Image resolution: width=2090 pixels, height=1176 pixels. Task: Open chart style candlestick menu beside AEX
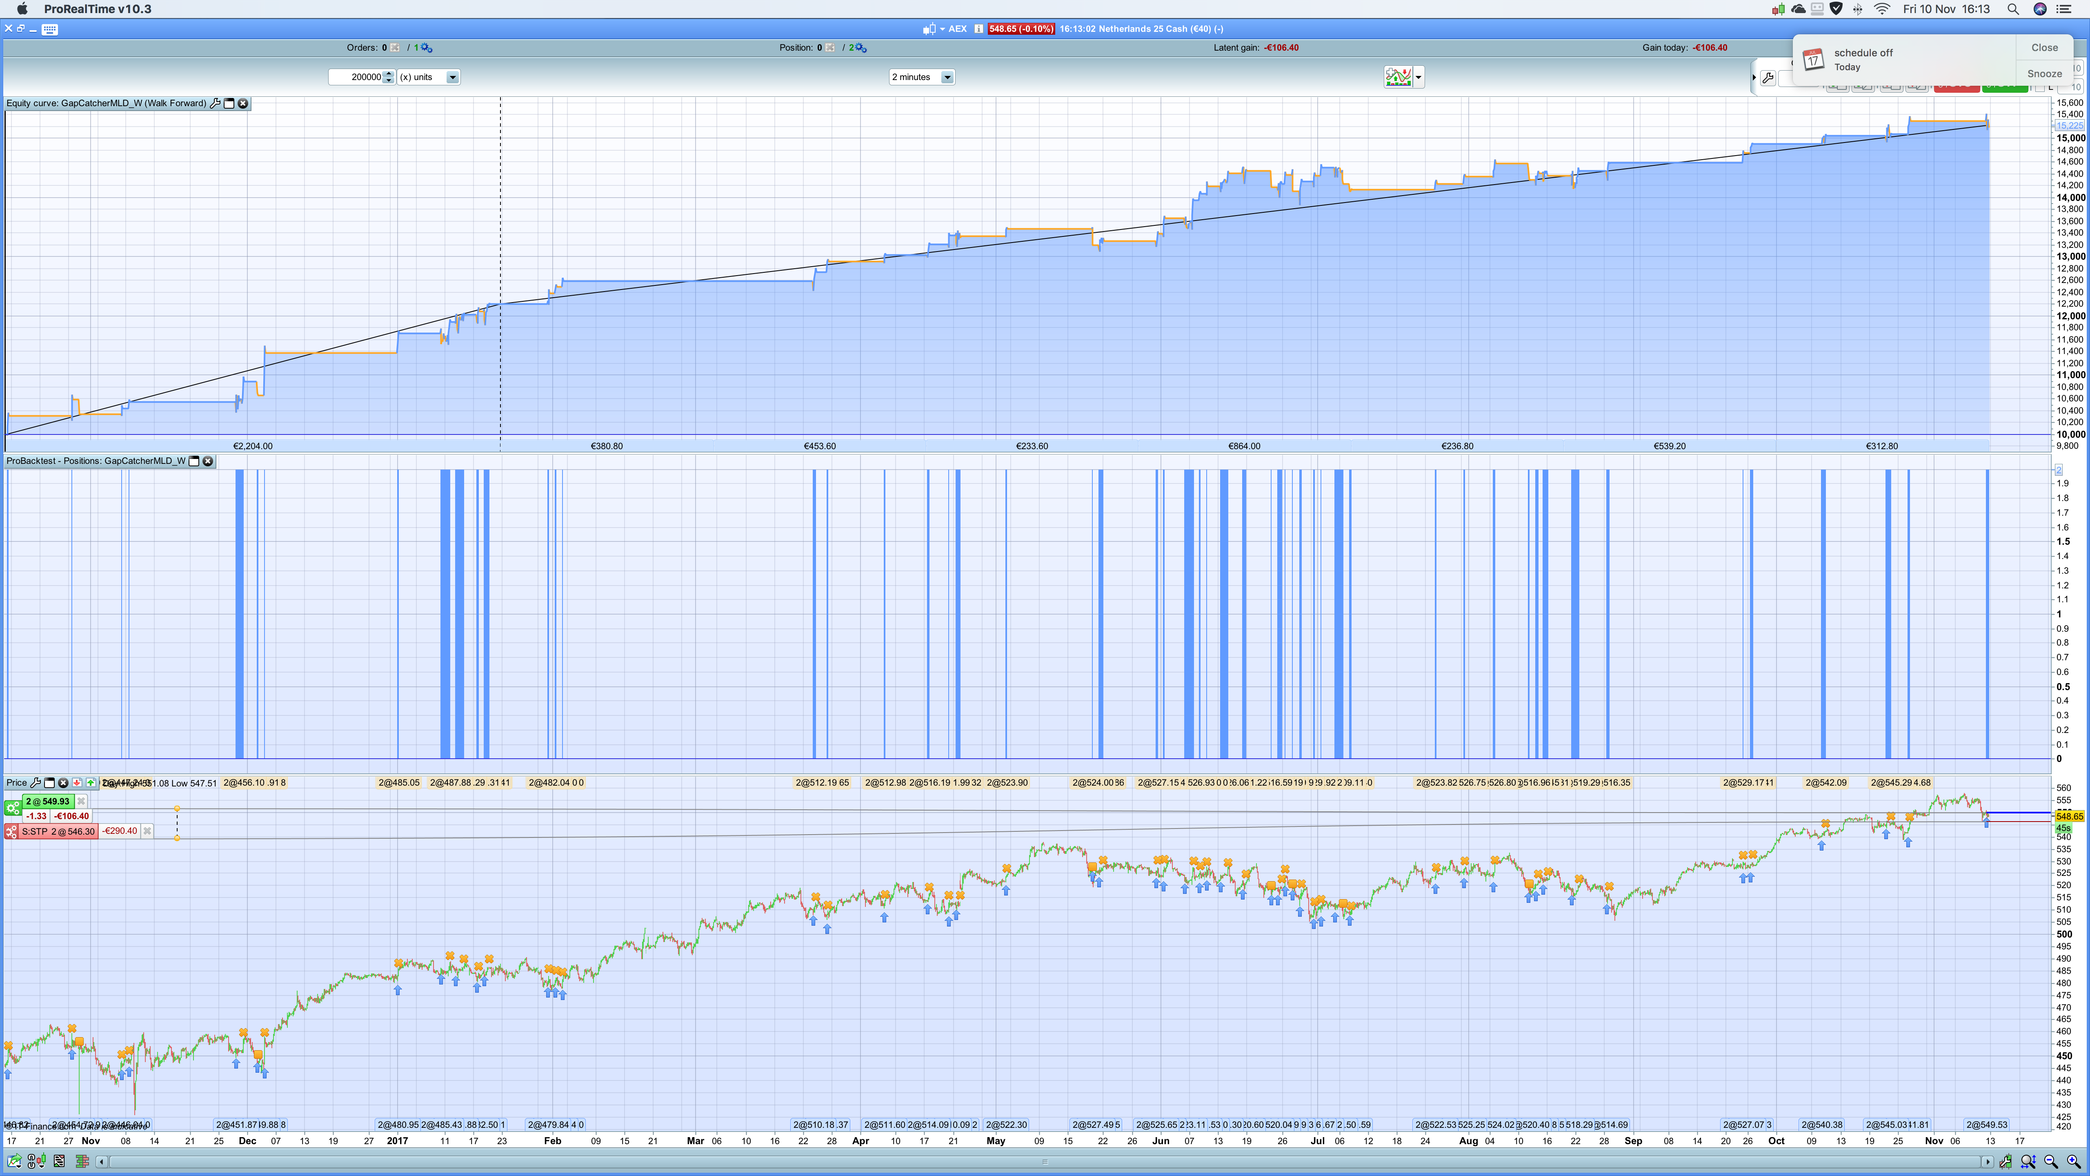tap(933, 29)
